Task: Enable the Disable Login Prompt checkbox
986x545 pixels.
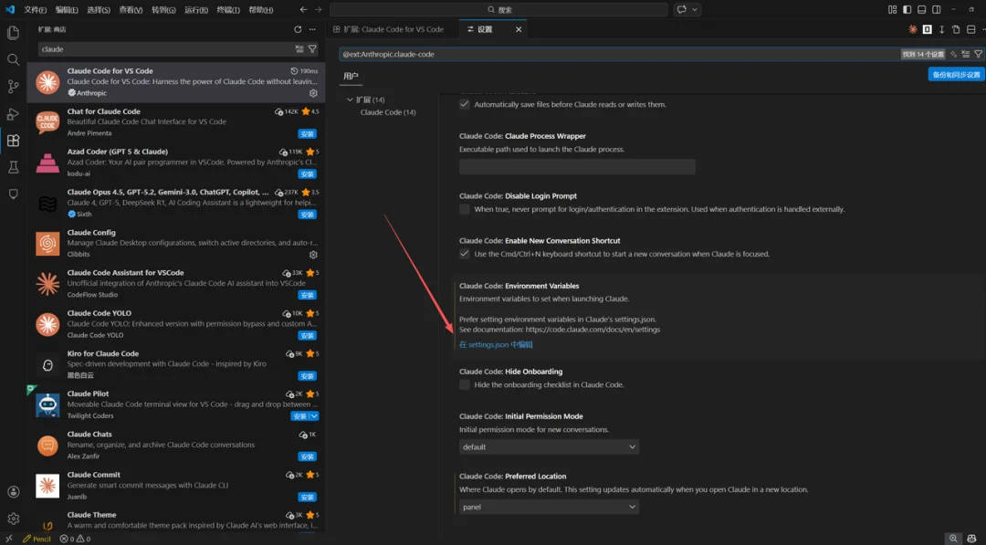Action: coord(465,209)
